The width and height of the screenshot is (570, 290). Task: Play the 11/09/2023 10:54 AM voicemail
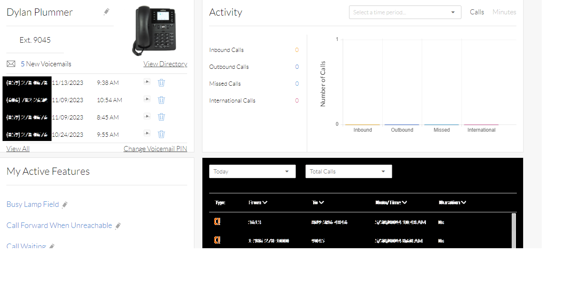[x=147, y=99]
